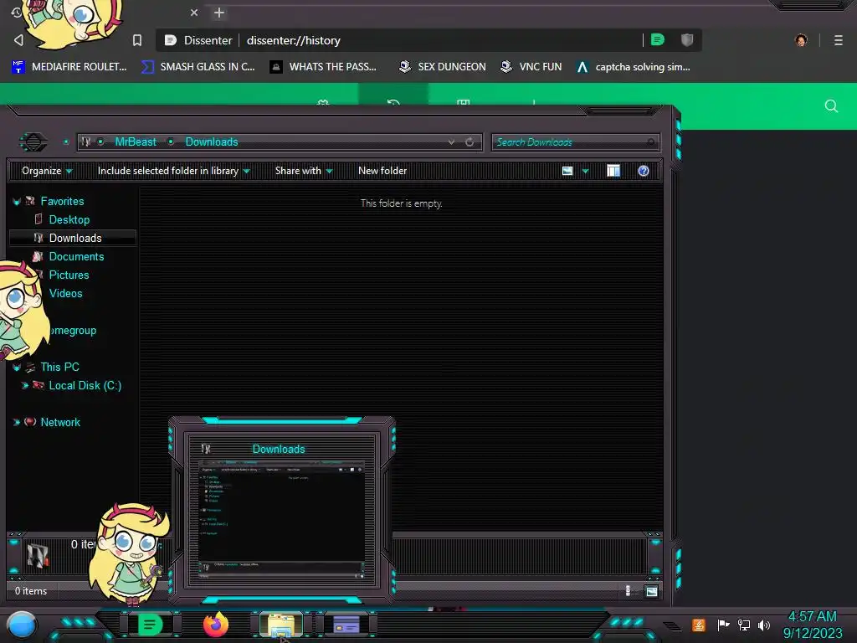Expand the Local Disk (C:) node
The height and width of the screenshot is (643, 857).
(x=24, y=385)
